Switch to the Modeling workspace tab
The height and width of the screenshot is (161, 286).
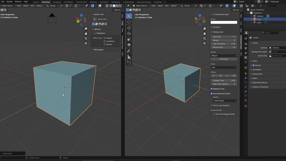[46, 2]
